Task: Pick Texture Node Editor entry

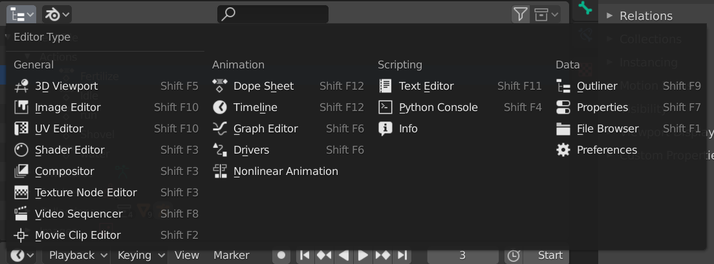Action: click(x=106, y=192)
